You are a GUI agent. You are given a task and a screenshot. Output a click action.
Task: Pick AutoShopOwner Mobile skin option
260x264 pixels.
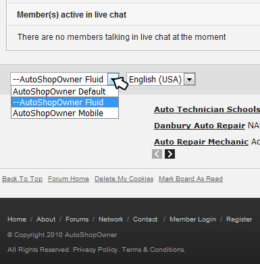coord(65,113)
